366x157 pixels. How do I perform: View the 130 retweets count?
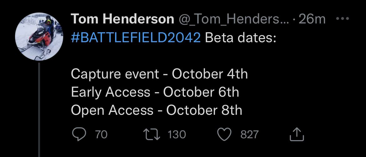pyautogui.click(x=177, y=134)
